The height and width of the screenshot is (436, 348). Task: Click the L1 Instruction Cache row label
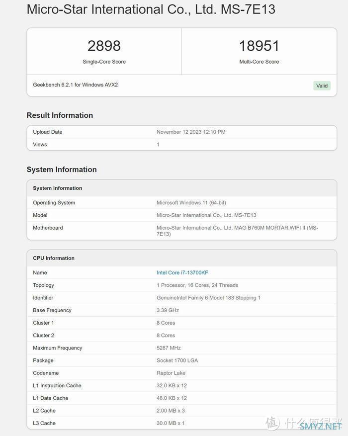57,385
